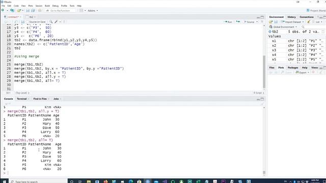326x183 pixels.
Task: Click the Source button
Action: pyautogui.click(x=249, y=22)
